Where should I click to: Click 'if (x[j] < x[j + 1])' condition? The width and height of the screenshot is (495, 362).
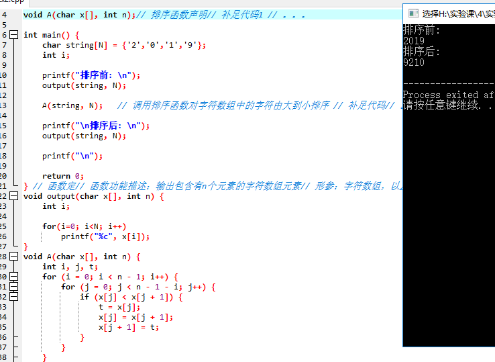click(127, 297)
